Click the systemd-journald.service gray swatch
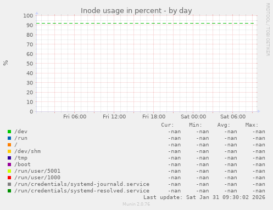 coord(9,184)
